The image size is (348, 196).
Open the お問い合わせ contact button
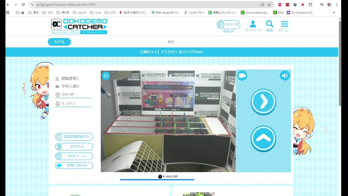pos(74,166)
